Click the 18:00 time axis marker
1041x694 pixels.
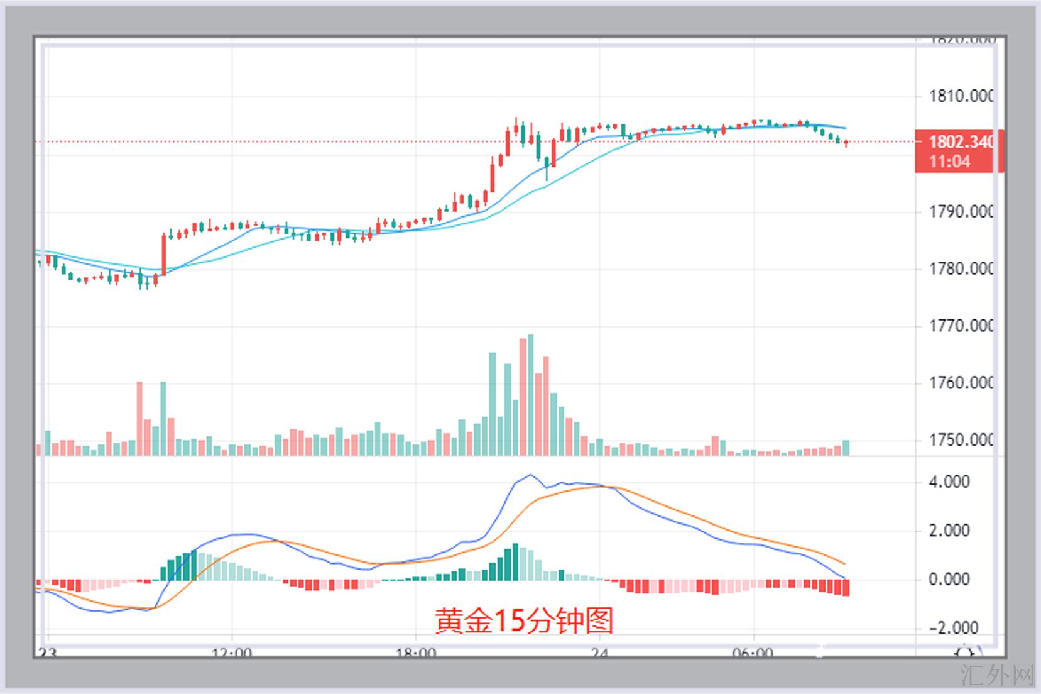pos(415,653)
